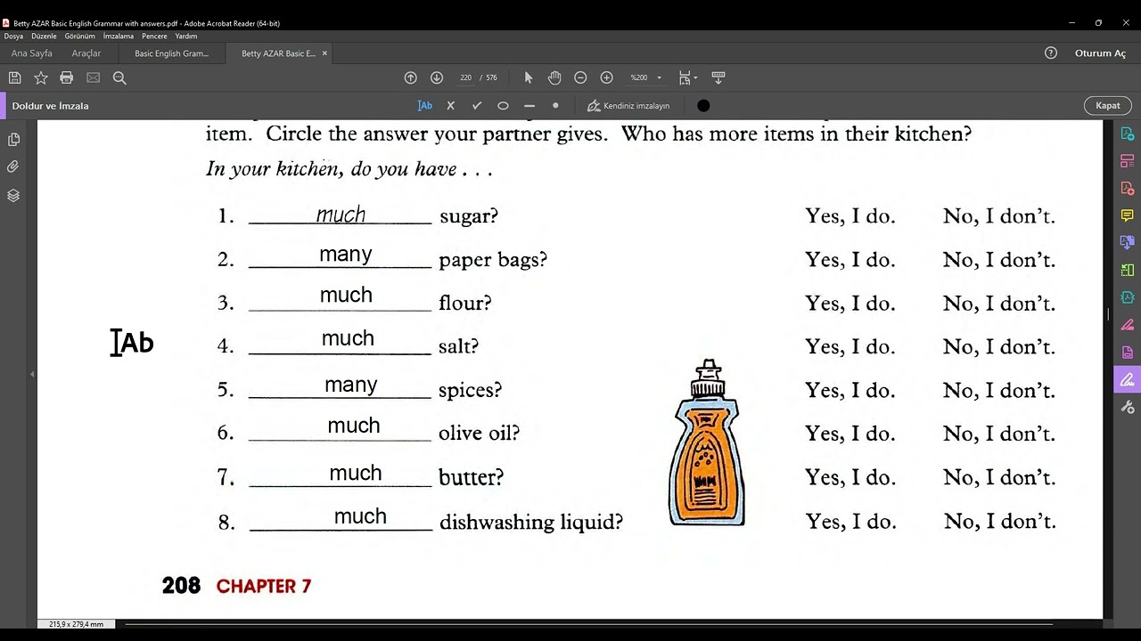Switch to Basic English Gram... tab
The height and width of the screenshot is (641, 1141).
click(x=171, y=53)
